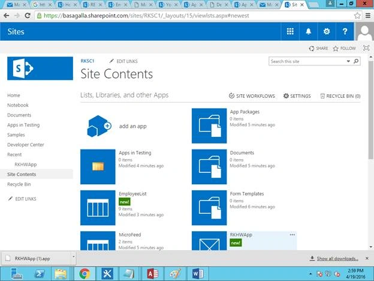Select Apps in Testing in the left navigation
Viewport: 374px width, 281px height.
(23, 125)
